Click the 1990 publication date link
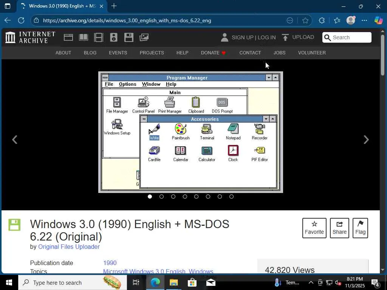The width and height of the screenshot is (387, 290). click(x=110, y=263)
